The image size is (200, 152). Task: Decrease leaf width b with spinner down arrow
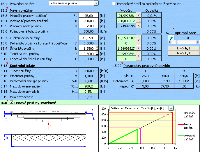97,49
